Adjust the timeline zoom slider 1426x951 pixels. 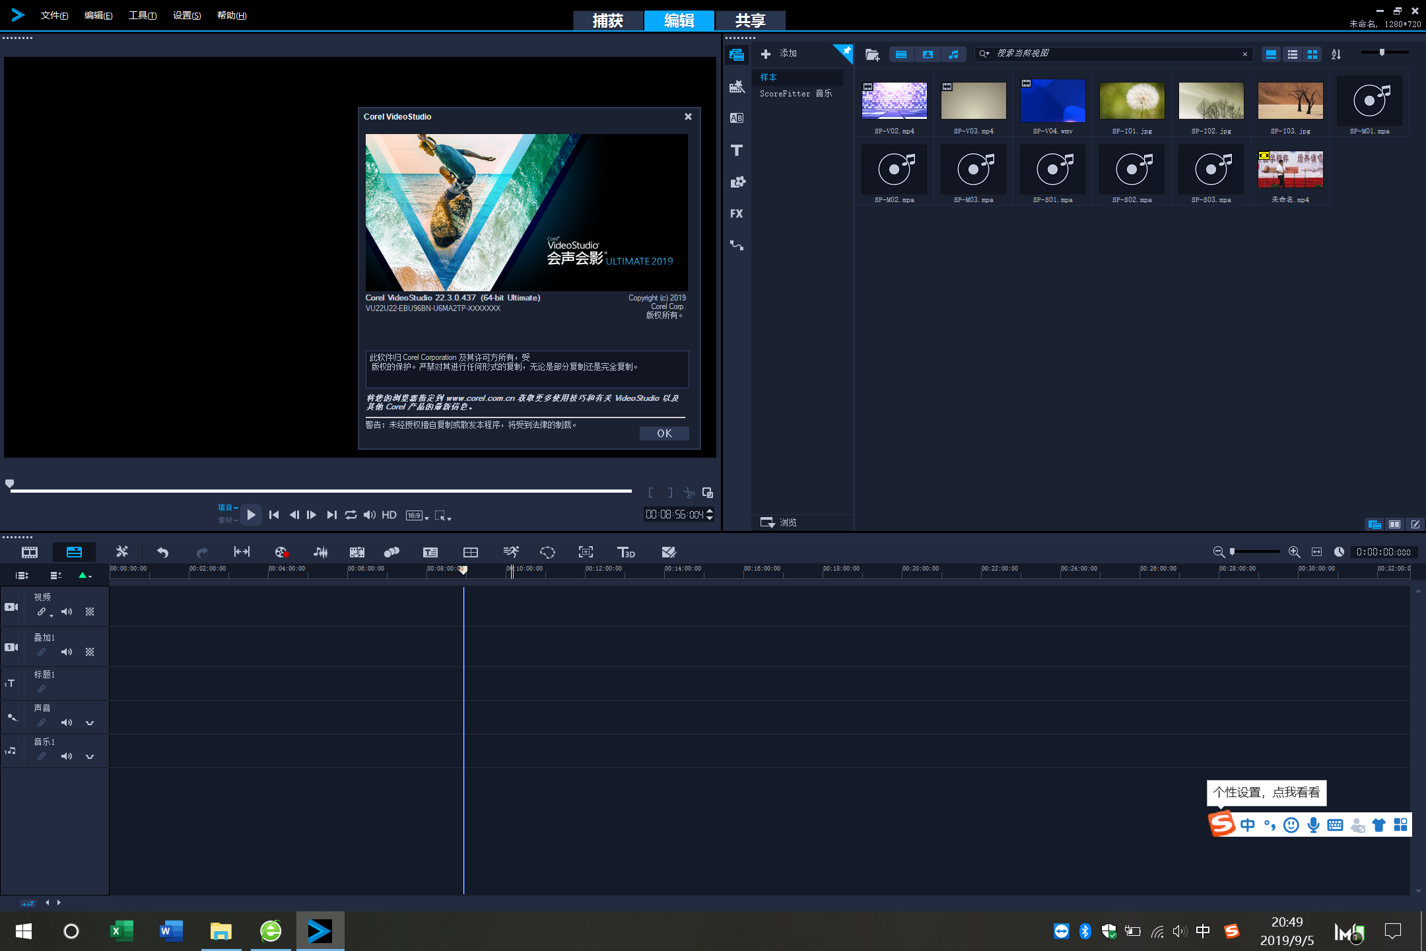pos(1254,551)
